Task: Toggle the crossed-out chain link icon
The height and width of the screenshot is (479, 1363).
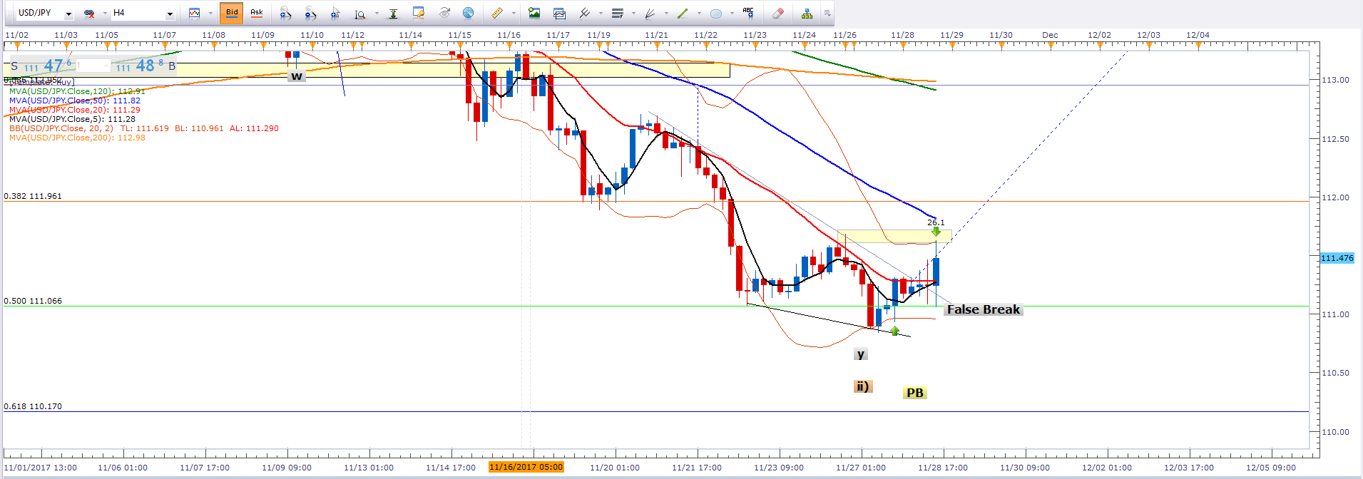Action: point(90,13)
